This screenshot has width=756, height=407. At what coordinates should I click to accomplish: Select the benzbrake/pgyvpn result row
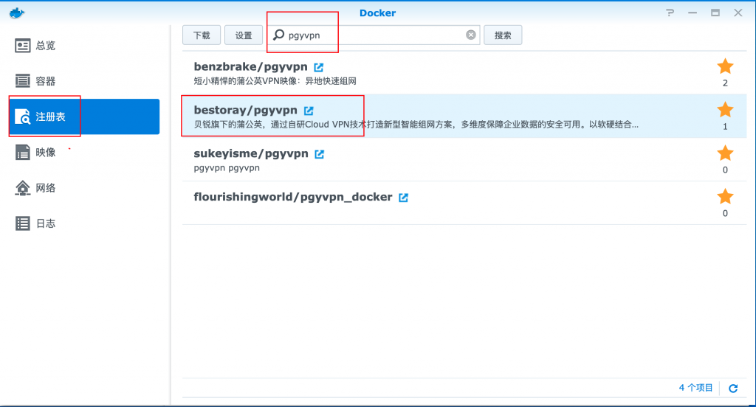(x=464, y=73)
